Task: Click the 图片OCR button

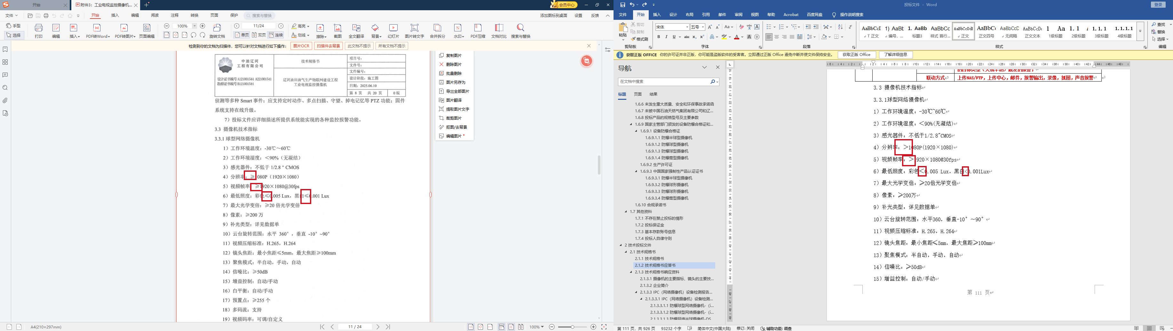Action: click(x=301, y=46)
